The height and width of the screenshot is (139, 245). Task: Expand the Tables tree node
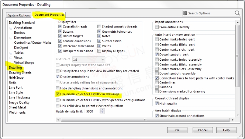(11, 53)
